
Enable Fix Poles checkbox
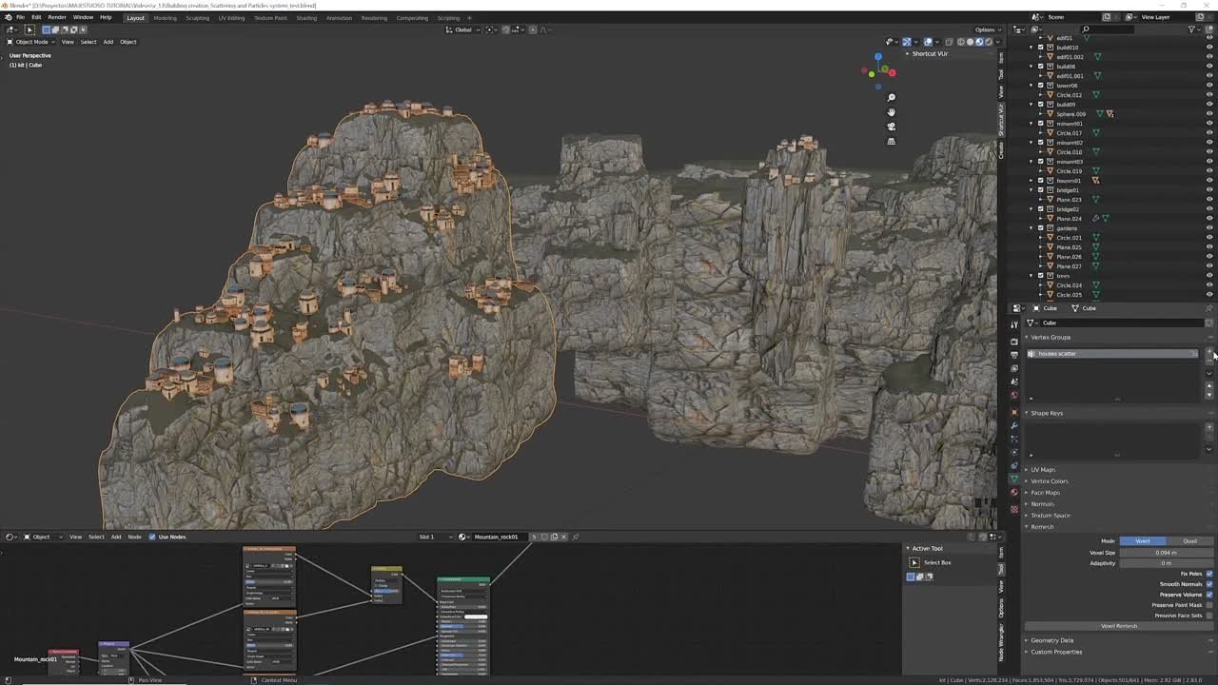pos(1209,574)
